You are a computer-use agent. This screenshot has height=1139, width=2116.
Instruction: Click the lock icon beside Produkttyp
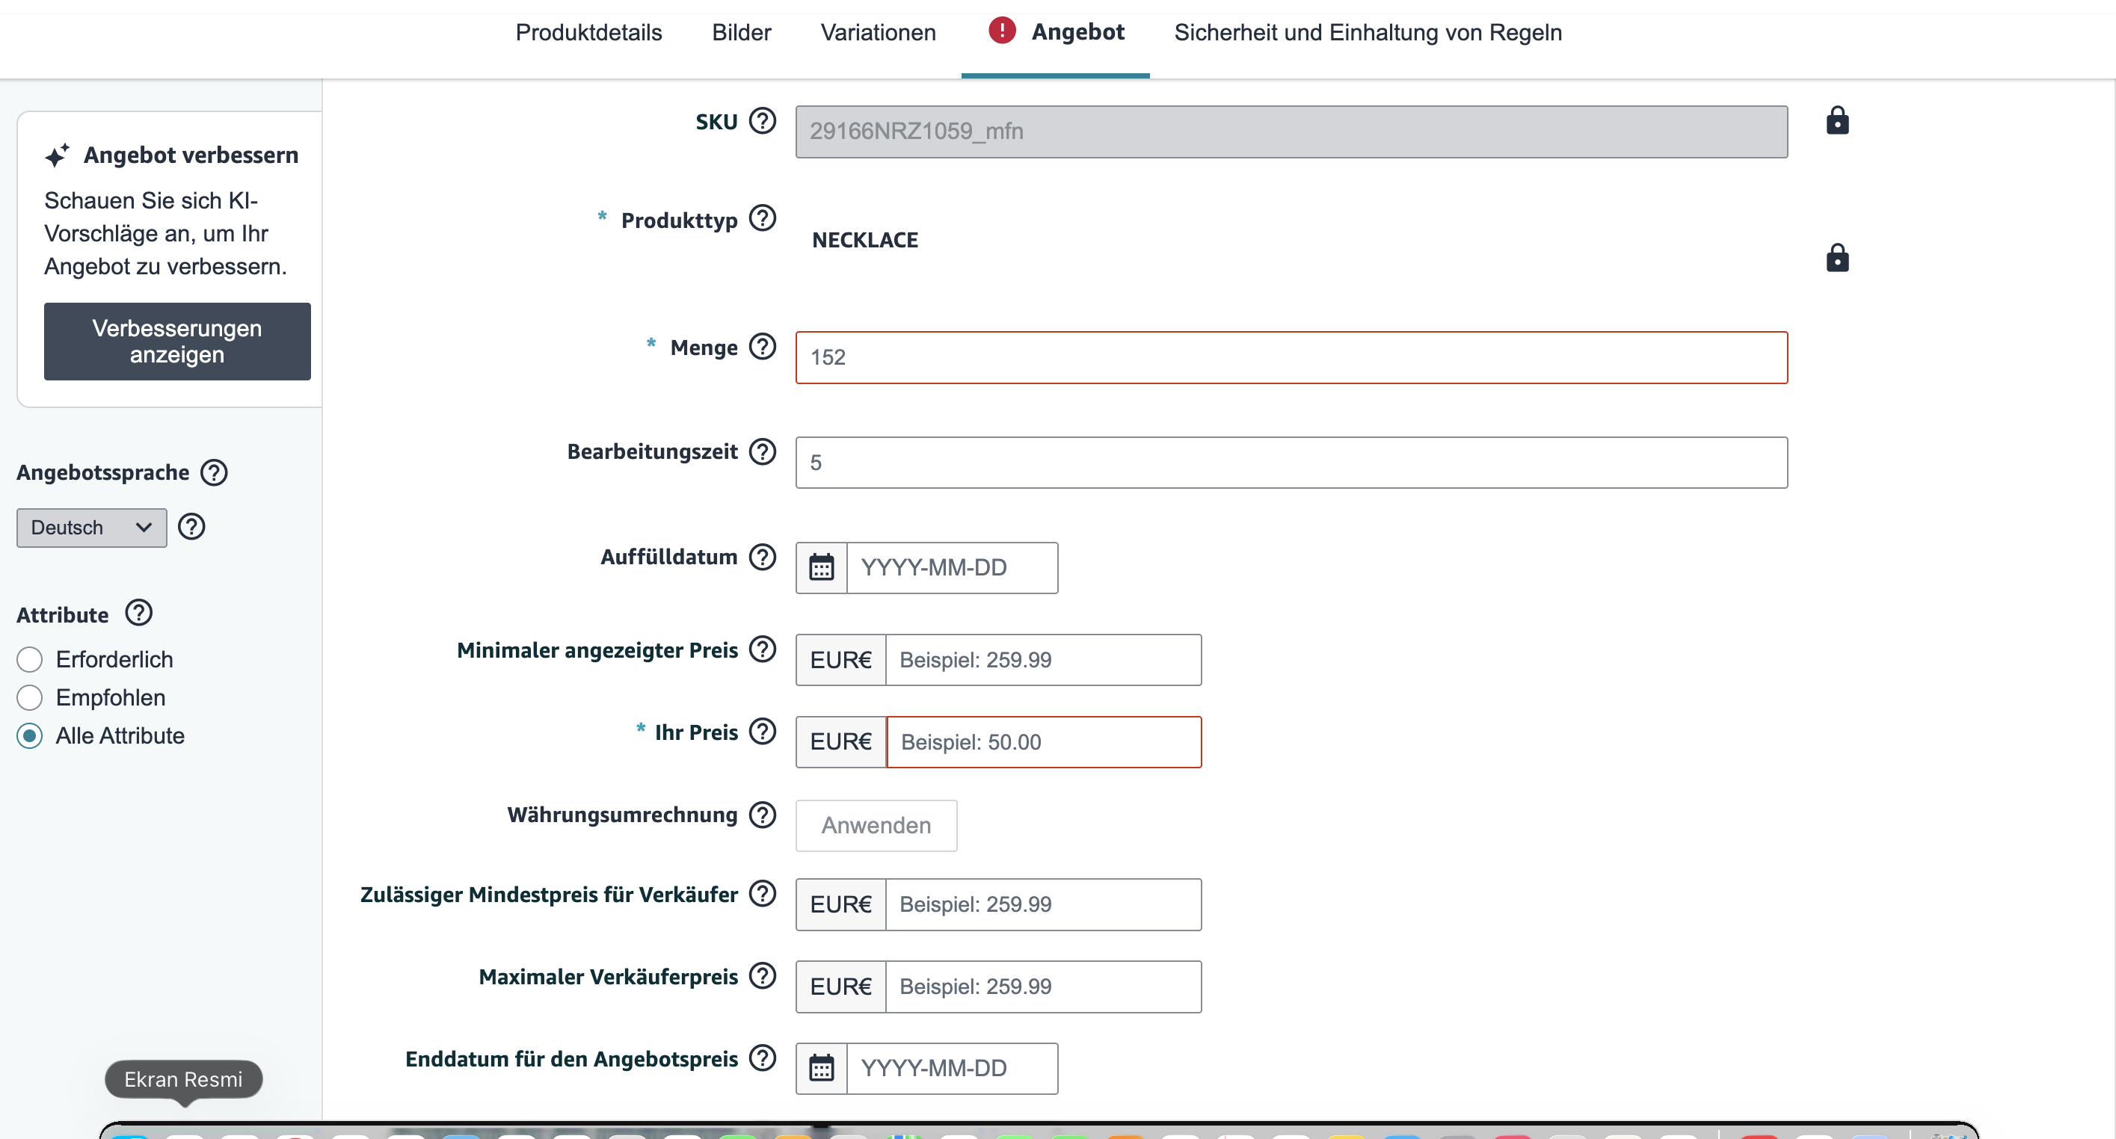[1836, 258]
